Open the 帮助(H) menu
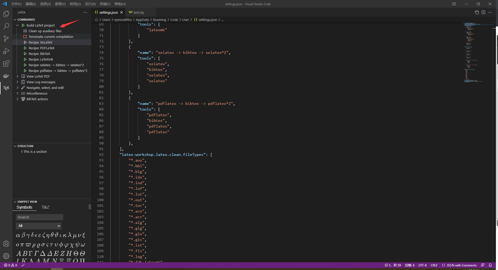Viewport: 498px width, 270px height. click(120, 4)
